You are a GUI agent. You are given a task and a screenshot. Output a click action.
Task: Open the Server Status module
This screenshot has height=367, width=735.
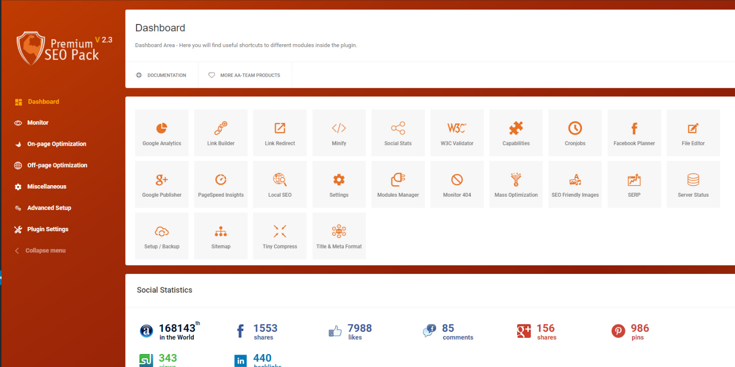(x=693, y=185)
